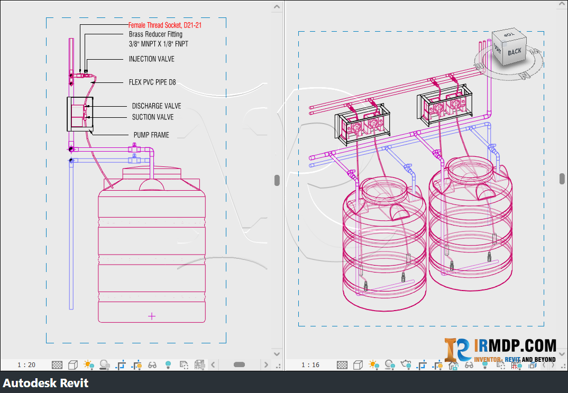
Task: Show crop region in left view bar
Action: click(x=136, y=365)
